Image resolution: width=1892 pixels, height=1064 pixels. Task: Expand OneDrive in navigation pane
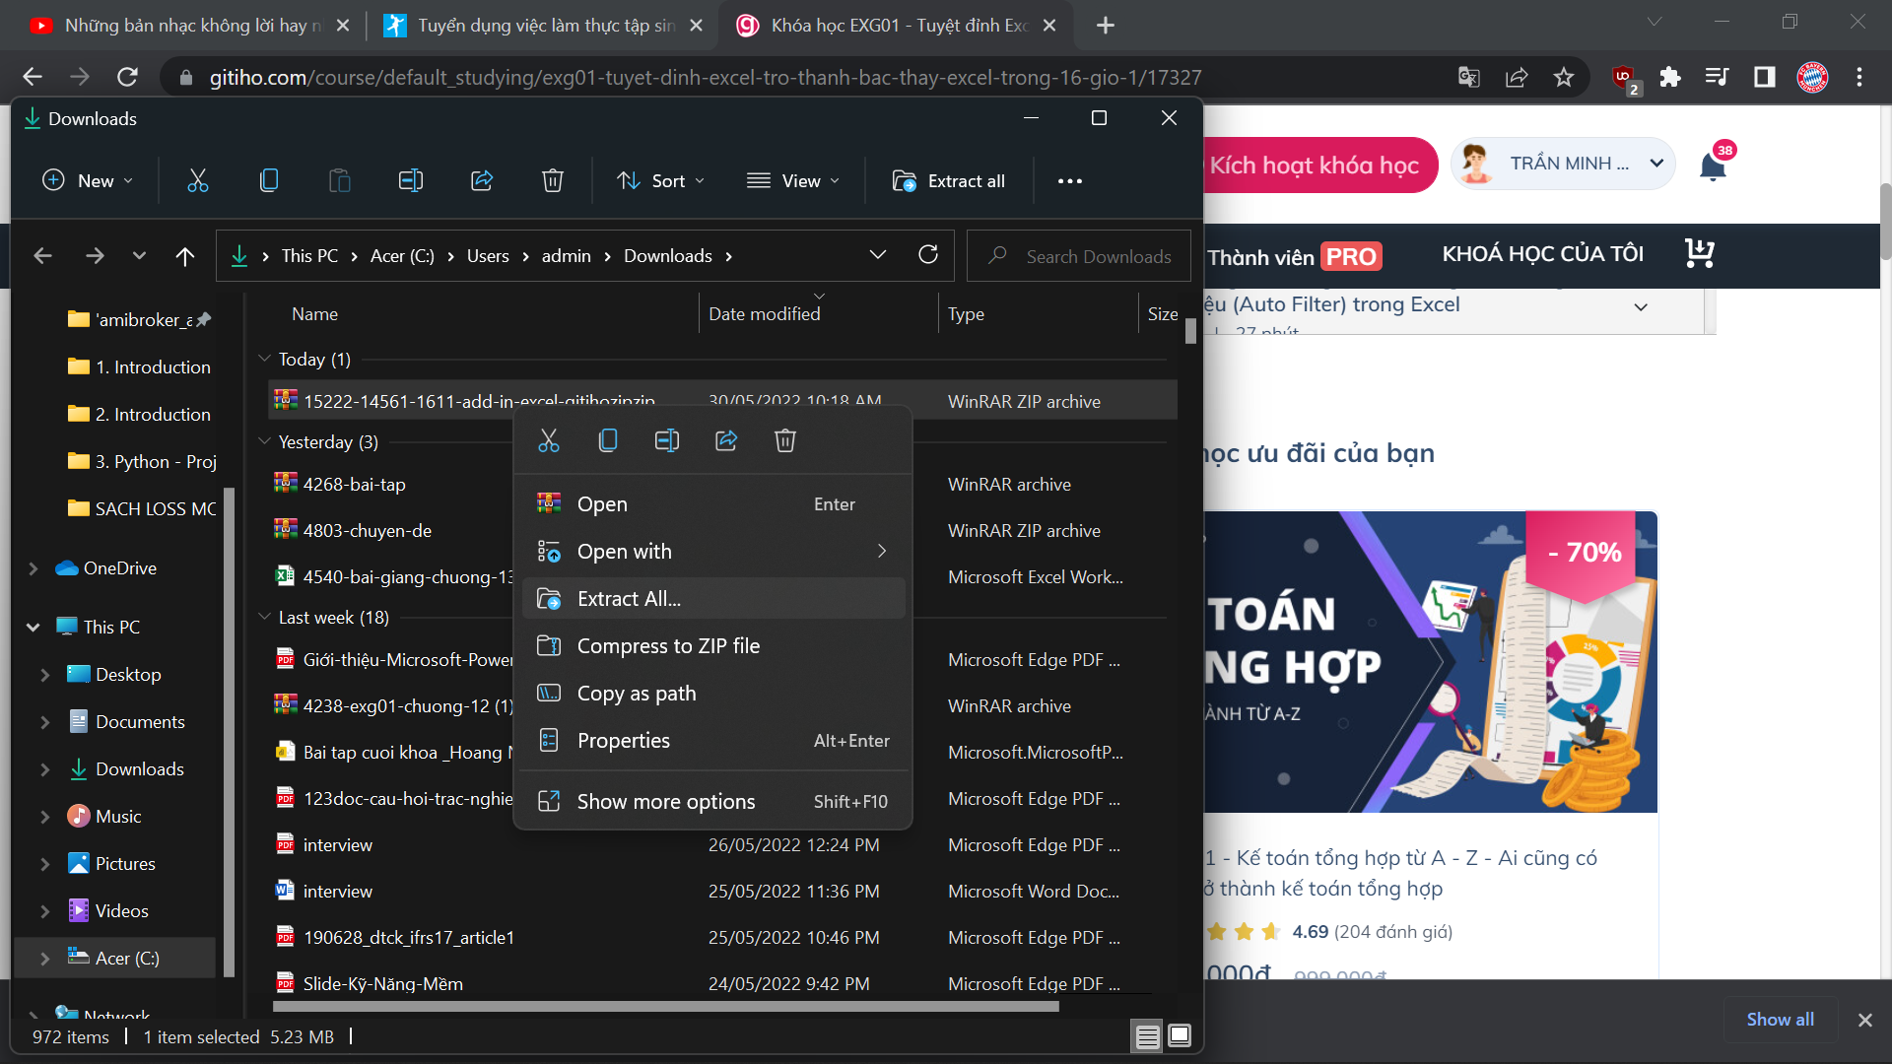(34, 568)
